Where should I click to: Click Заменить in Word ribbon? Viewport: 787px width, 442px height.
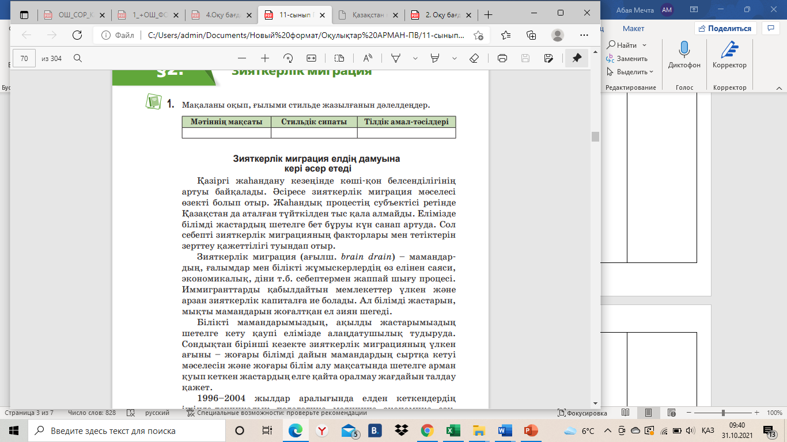627,59
